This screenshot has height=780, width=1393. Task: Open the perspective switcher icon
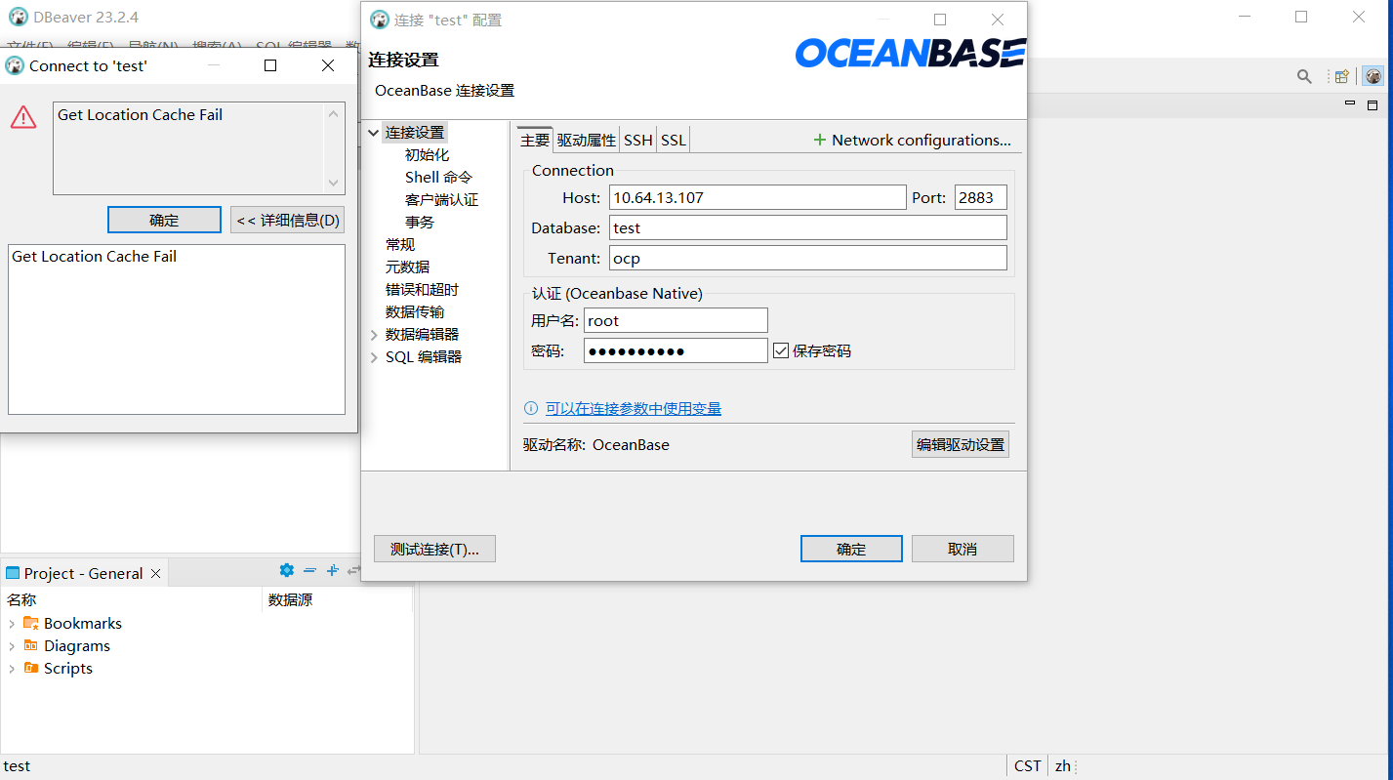[1342, 76]
